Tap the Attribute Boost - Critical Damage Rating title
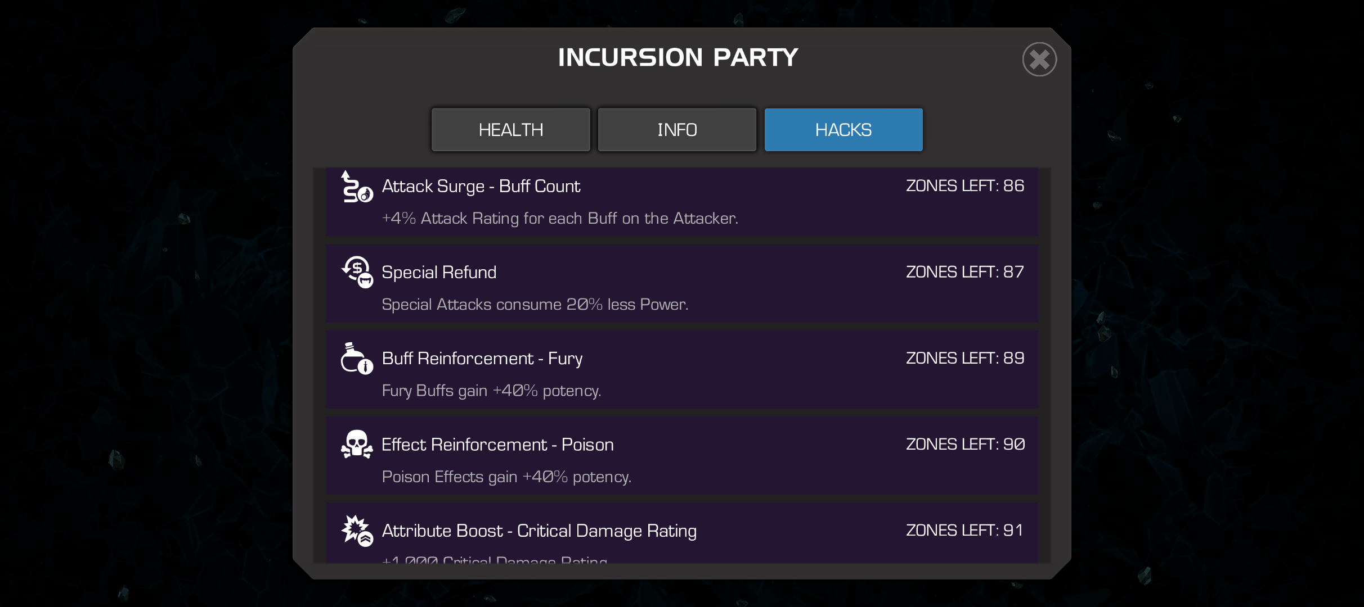The height and width of the screenshot is (607, 1364). click(x=539, y=531)
